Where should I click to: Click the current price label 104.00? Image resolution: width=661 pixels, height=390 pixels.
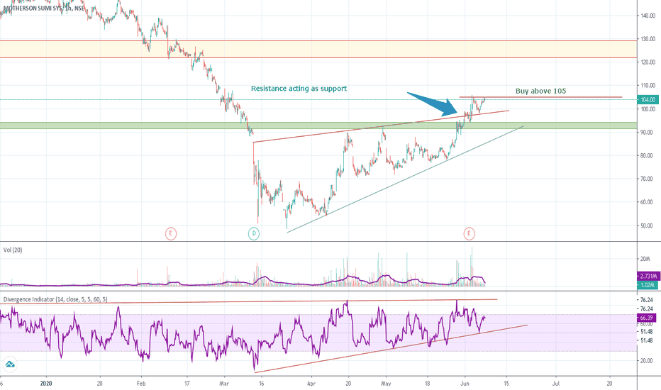[648, 100]
